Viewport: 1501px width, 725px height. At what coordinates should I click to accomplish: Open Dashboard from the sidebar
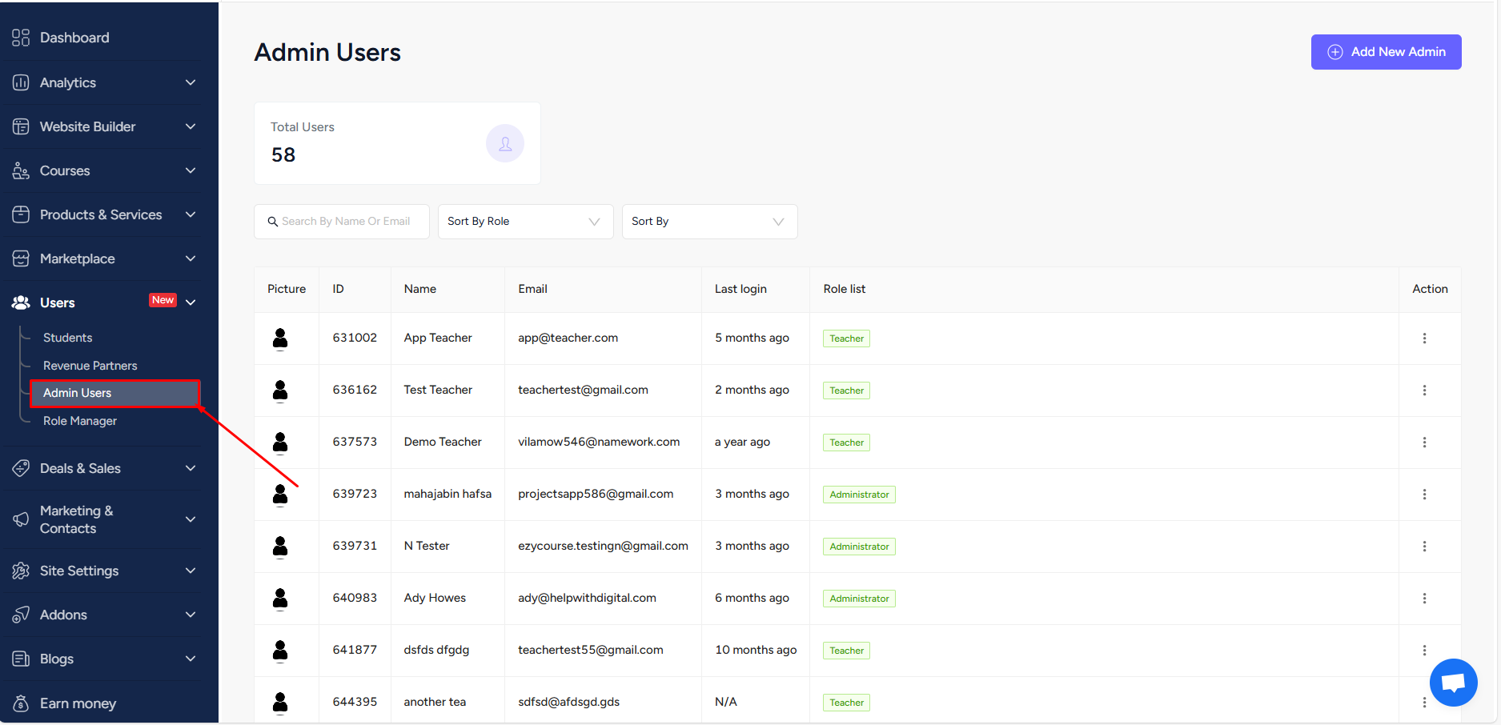74,38
